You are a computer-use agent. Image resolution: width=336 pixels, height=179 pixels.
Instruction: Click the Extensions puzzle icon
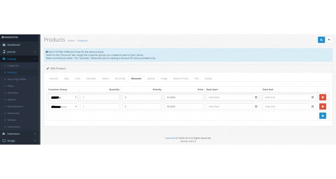4,134
